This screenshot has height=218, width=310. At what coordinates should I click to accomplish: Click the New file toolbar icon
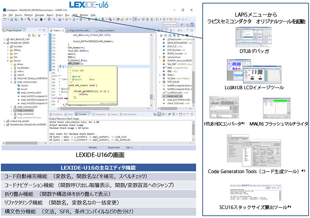[4, 19]
